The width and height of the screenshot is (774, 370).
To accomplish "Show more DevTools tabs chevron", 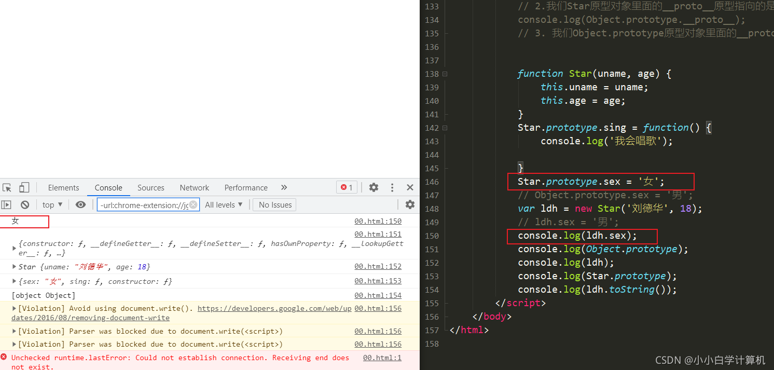I will (x=284, y=188).
